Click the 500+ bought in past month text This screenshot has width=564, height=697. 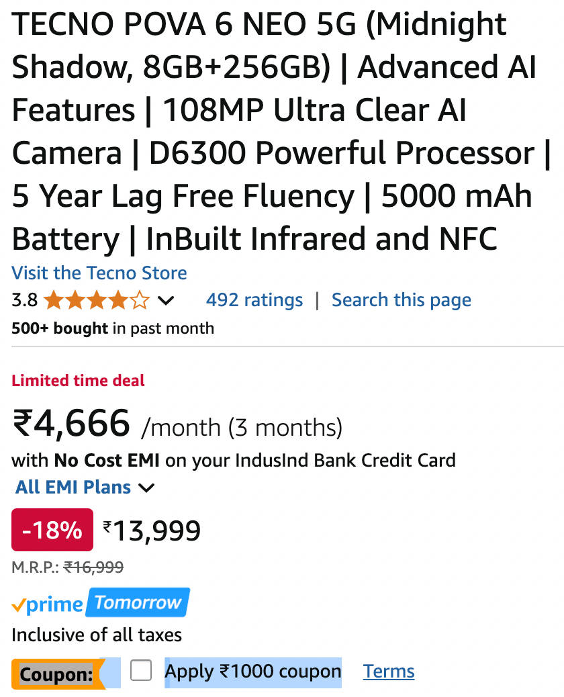point(113,328)
